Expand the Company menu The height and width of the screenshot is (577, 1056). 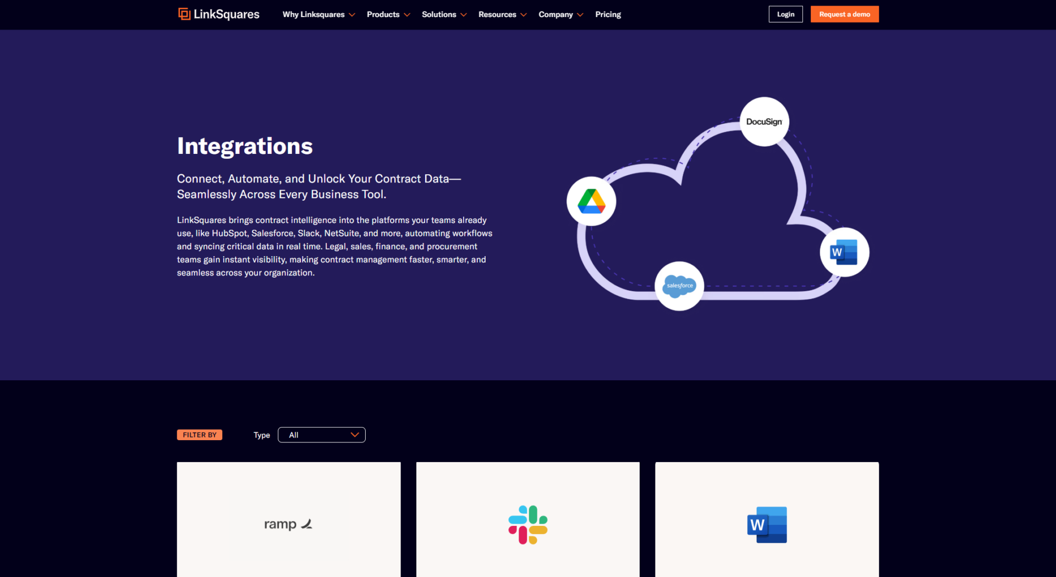point(561,14)
